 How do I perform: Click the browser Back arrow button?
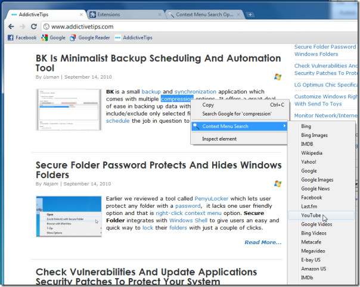(11, 27)
